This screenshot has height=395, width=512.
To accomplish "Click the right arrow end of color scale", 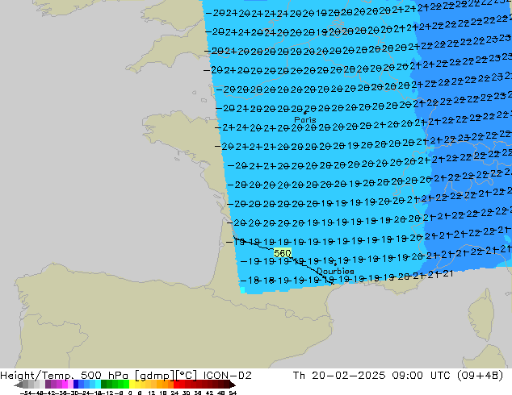I will 232,385.
